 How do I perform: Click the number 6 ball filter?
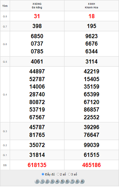[x=67, y=181]
